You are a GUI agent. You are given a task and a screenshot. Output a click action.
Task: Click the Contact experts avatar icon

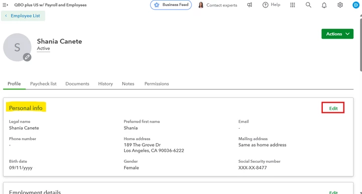[201, 5]
